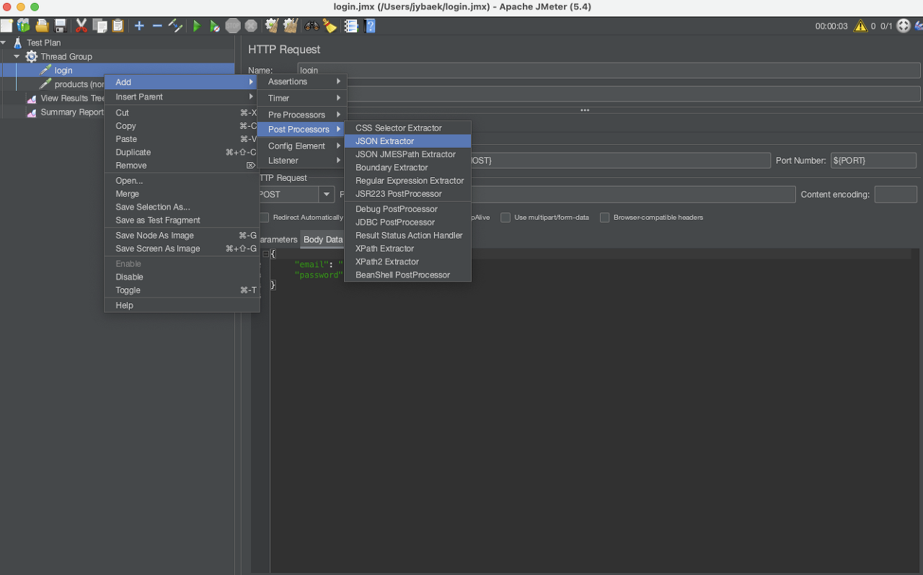The image size is (923, 575).
Task: Click the Content encoding input field
Action: tap(896, 194)
